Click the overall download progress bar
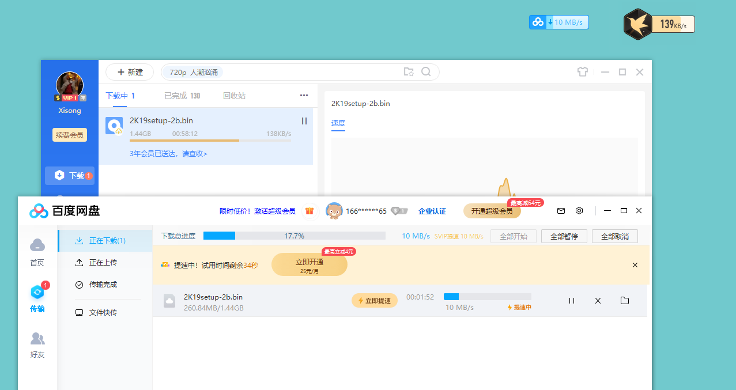 pos(295,235)
